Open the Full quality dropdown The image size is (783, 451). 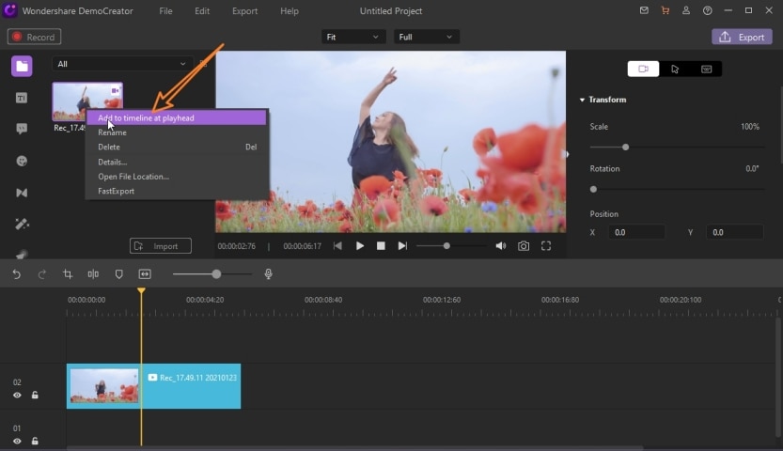pyautogui.click(x=426, y=37)
